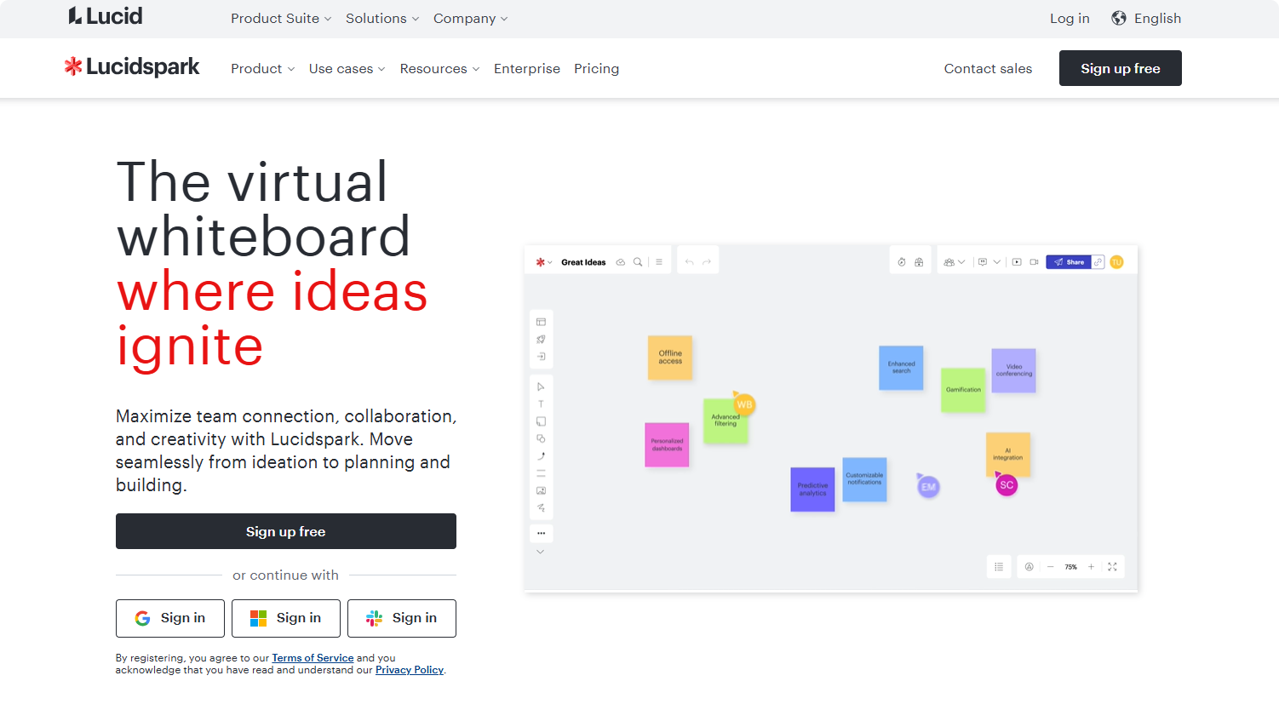Click the green Gamification sticky note

[963, 390]
